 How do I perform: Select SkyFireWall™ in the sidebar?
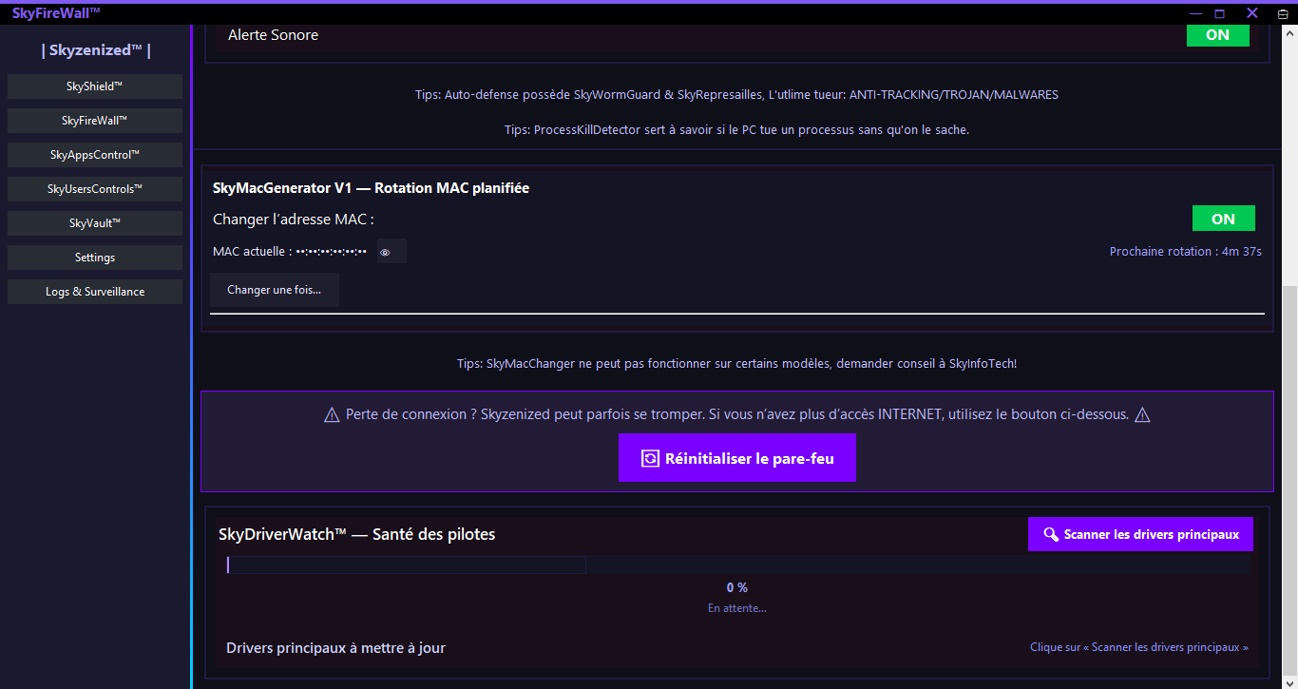point(95,121)
